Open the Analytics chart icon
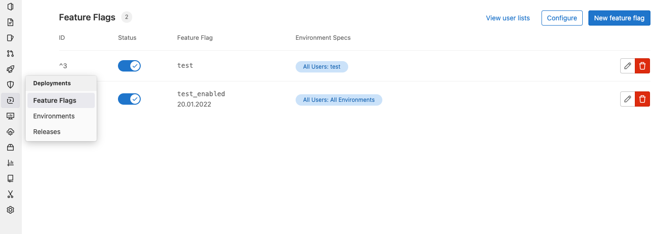This screenshot has height=234, width=668. coord(10,163)
